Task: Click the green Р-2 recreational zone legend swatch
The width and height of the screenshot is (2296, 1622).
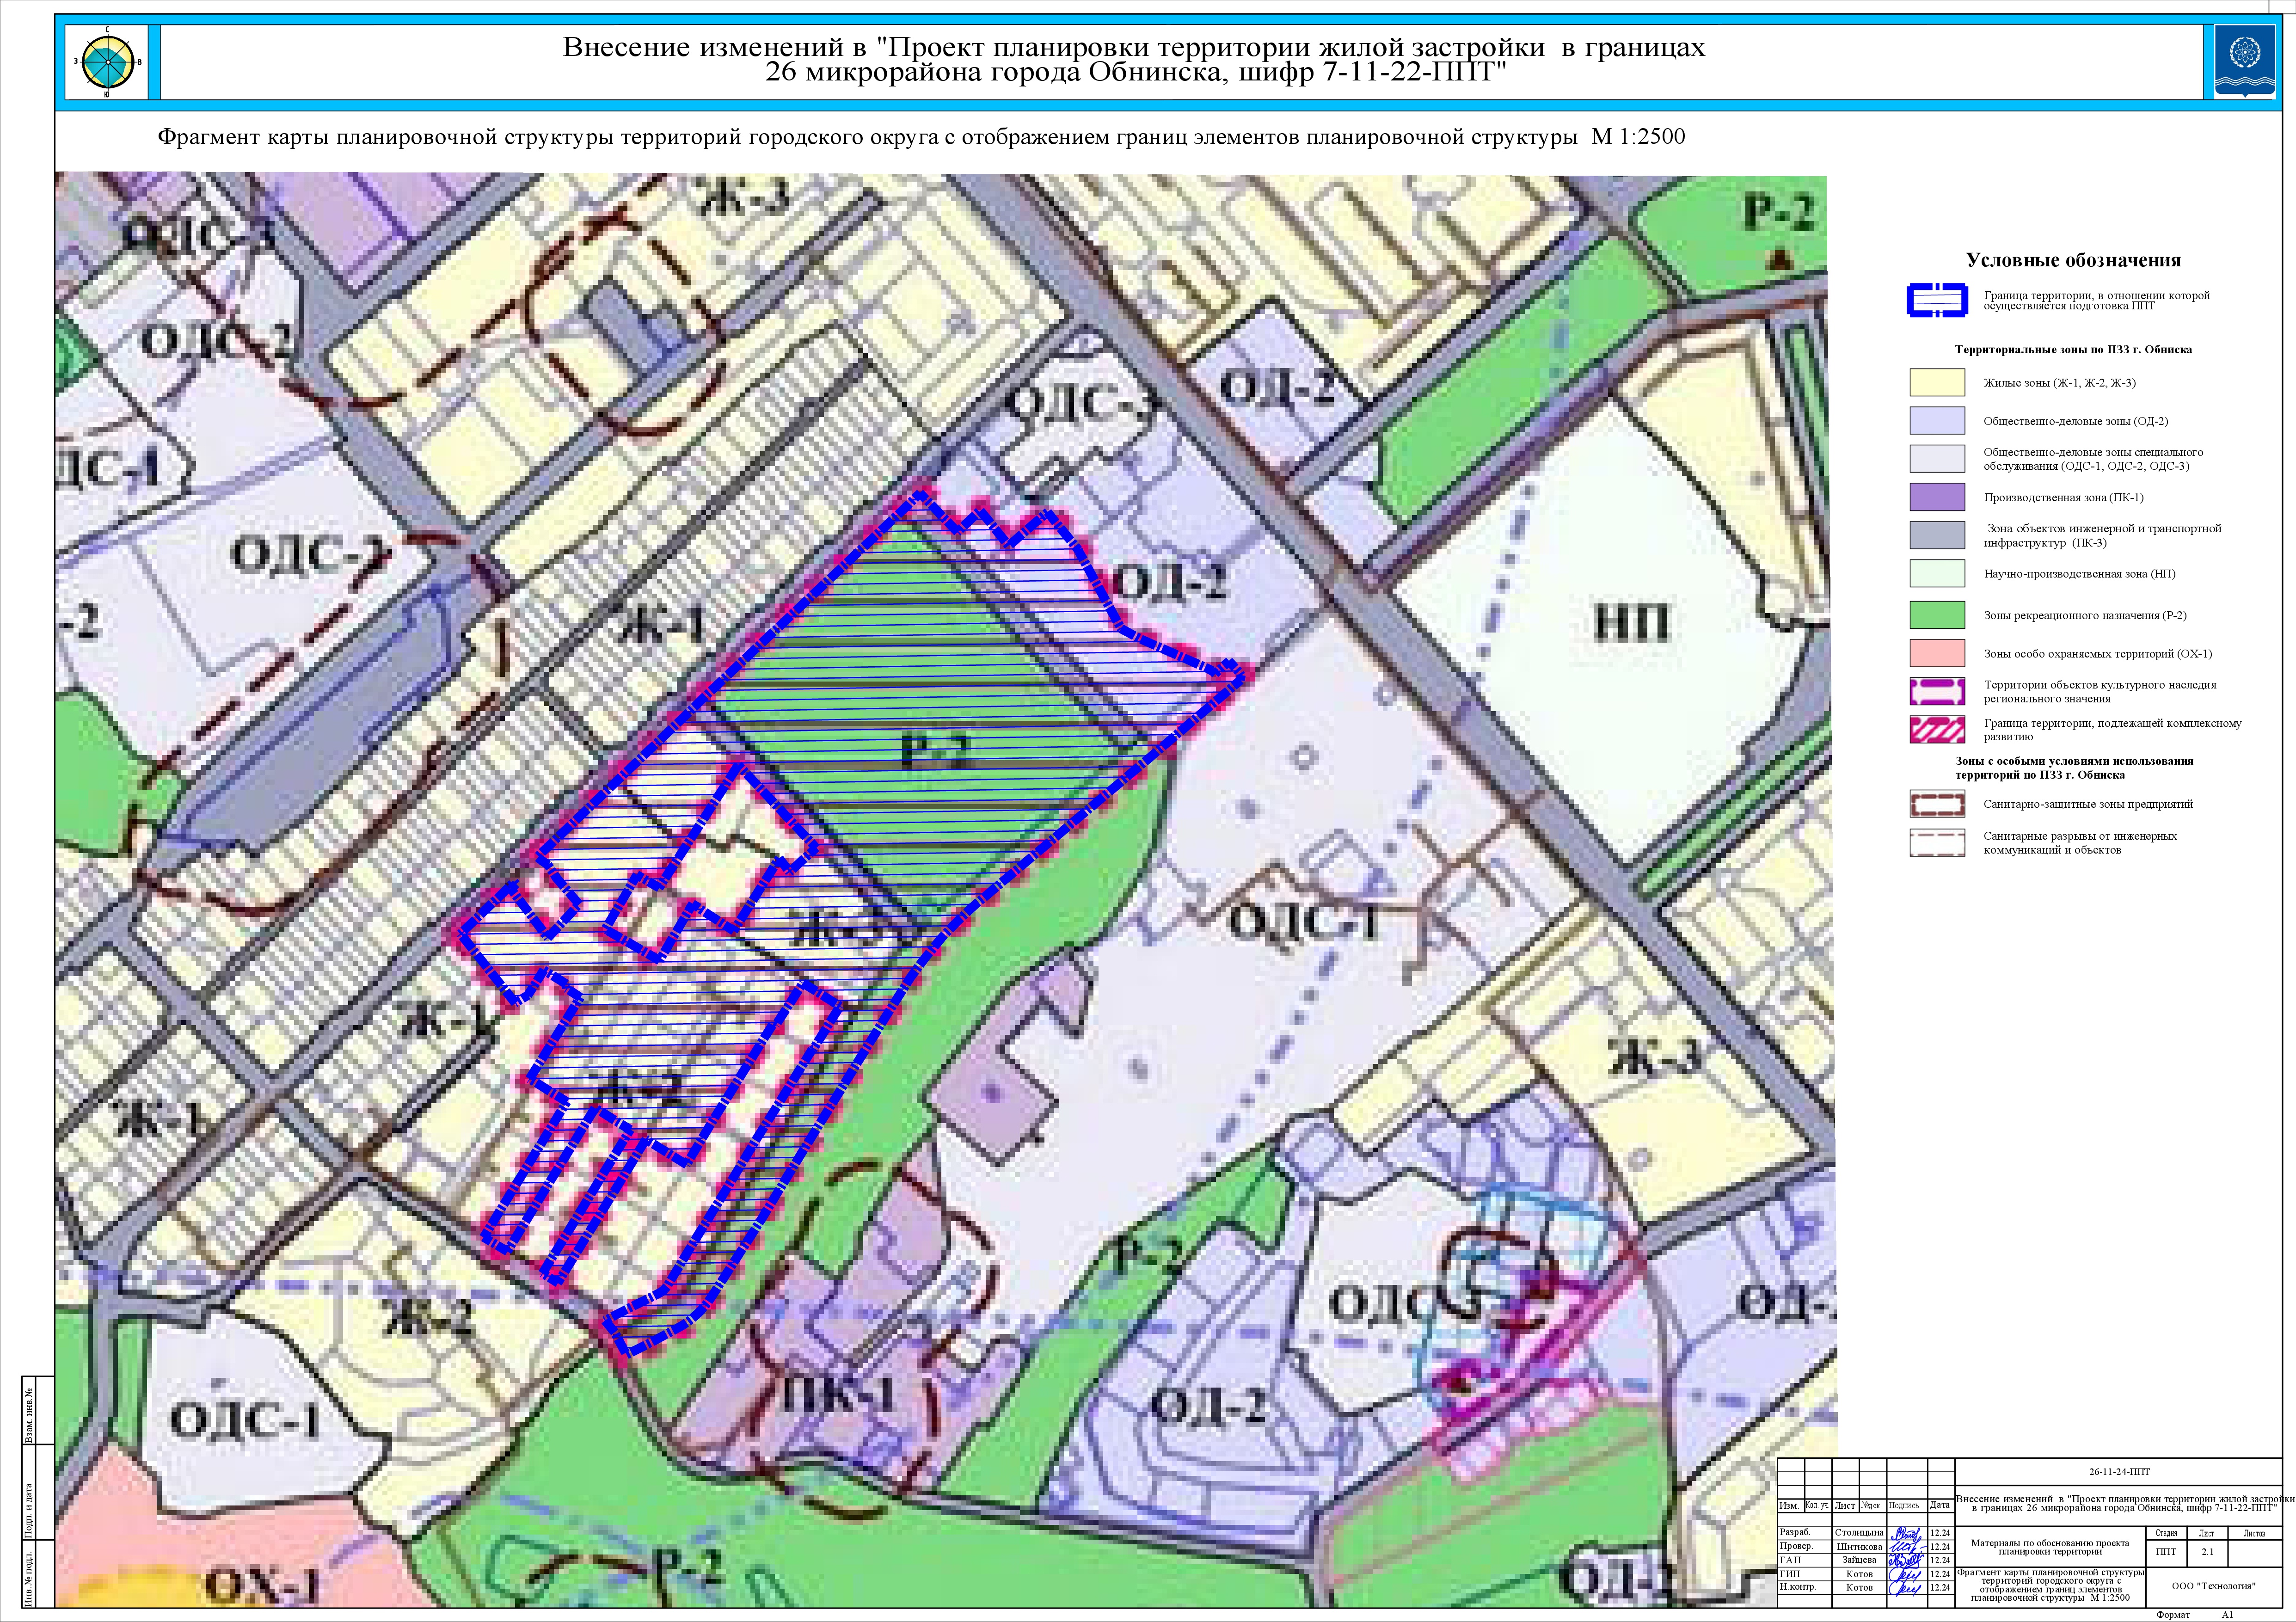Action: (1937, 615)
